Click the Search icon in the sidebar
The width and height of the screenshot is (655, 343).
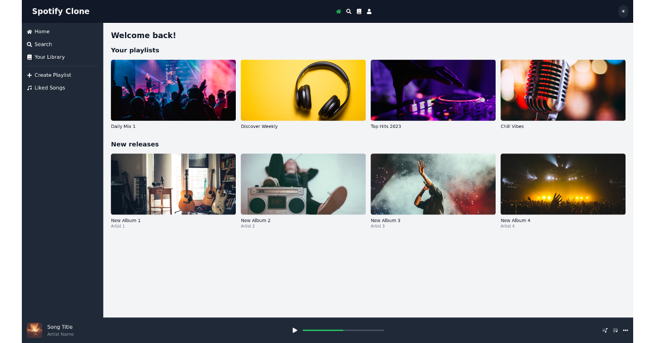tap(30, 44)
